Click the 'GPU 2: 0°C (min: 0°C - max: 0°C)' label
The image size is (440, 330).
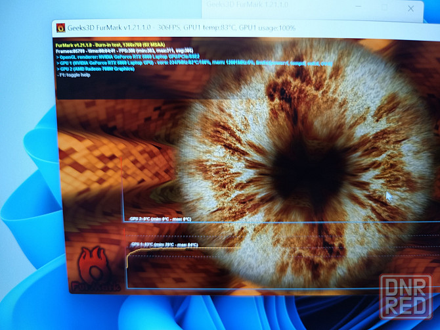tap(160, 219)
